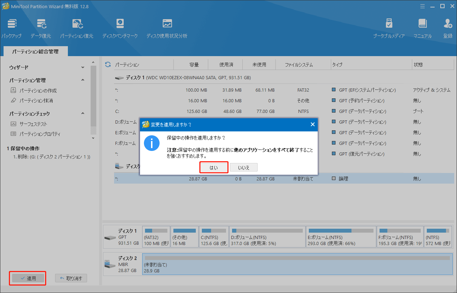The image size is (457, 293).
Task: Decline with No (いいえ) button
Action: (x=243, y=167)
